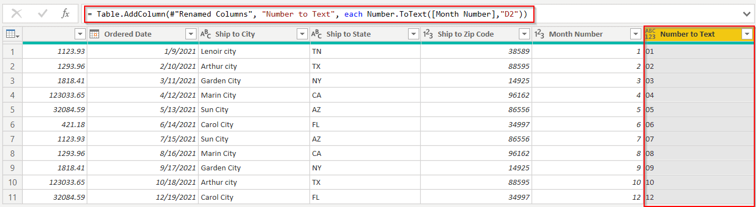Click the TN state cell
Image resolution: width=756 pixels, height=207 pixels.
click(x=365, y=52)
